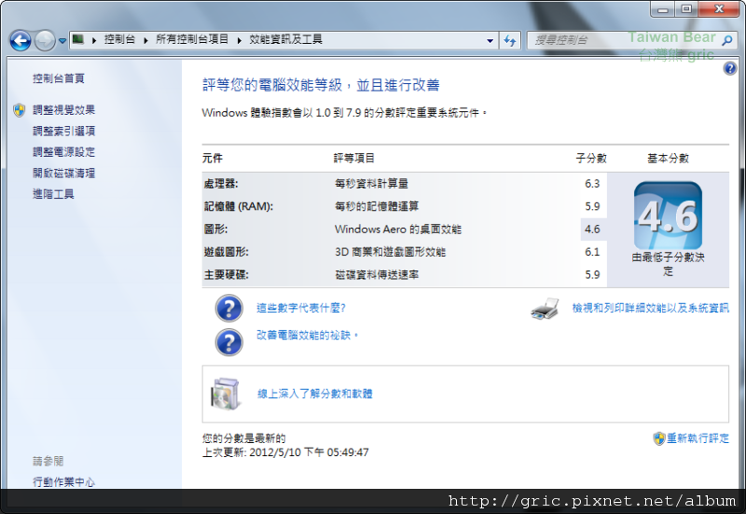
Task: Click the 基本分數 column header
Action: (668, 158)
